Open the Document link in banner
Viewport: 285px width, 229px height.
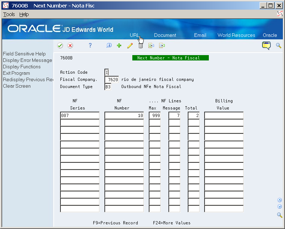tap(165, 35)
